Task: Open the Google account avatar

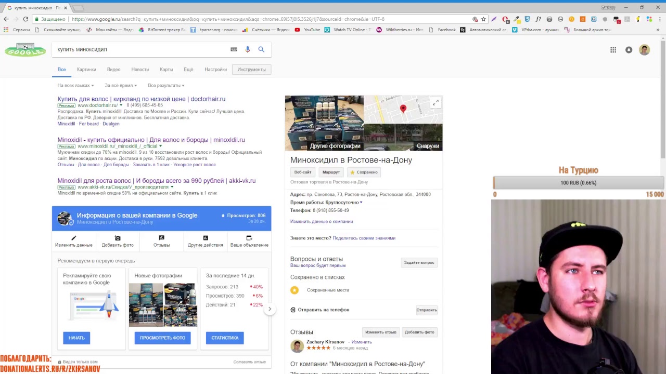Action: tap(645, 50)
